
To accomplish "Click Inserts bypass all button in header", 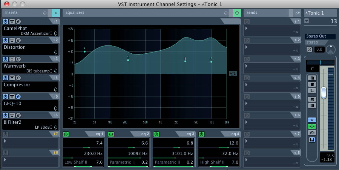I will tap(56, 13).
